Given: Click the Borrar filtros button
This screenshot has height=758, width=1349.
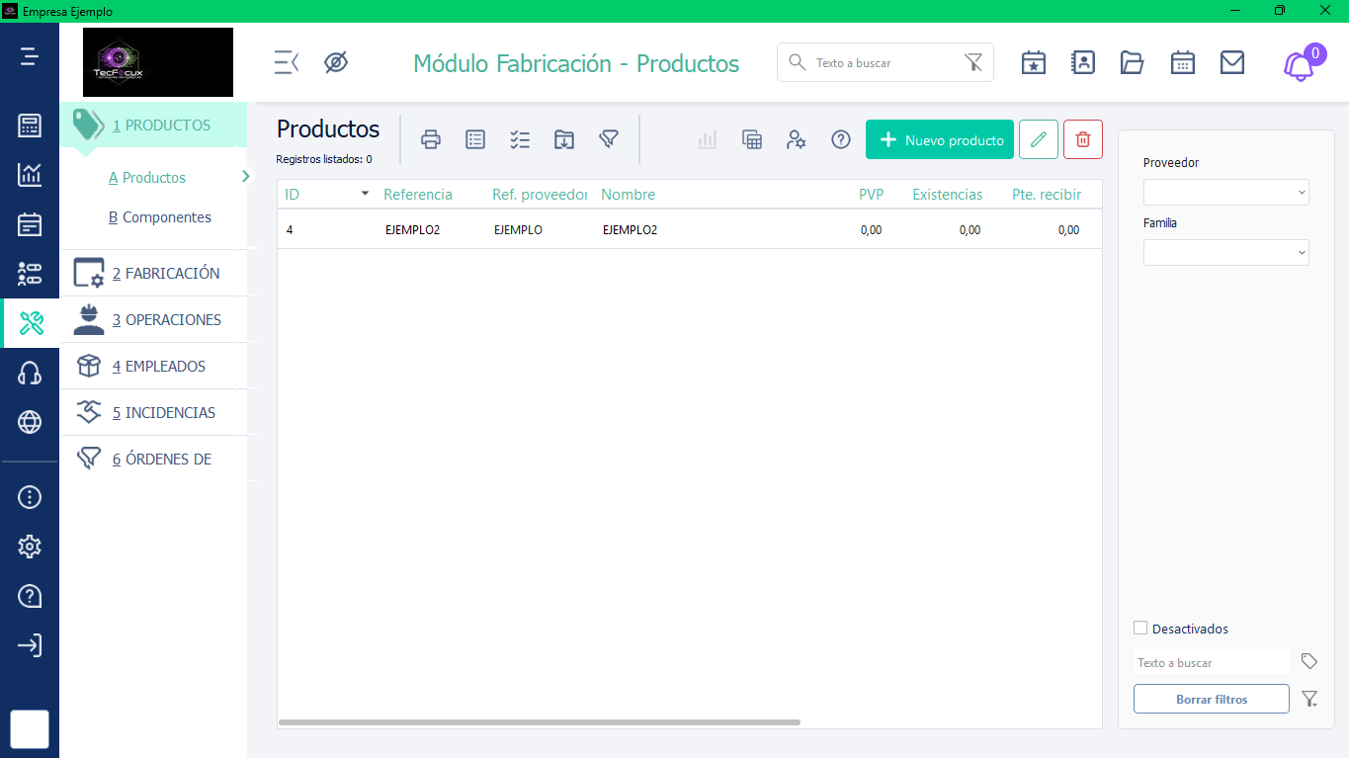Looking at the screenshot, I should [1211, 699].
